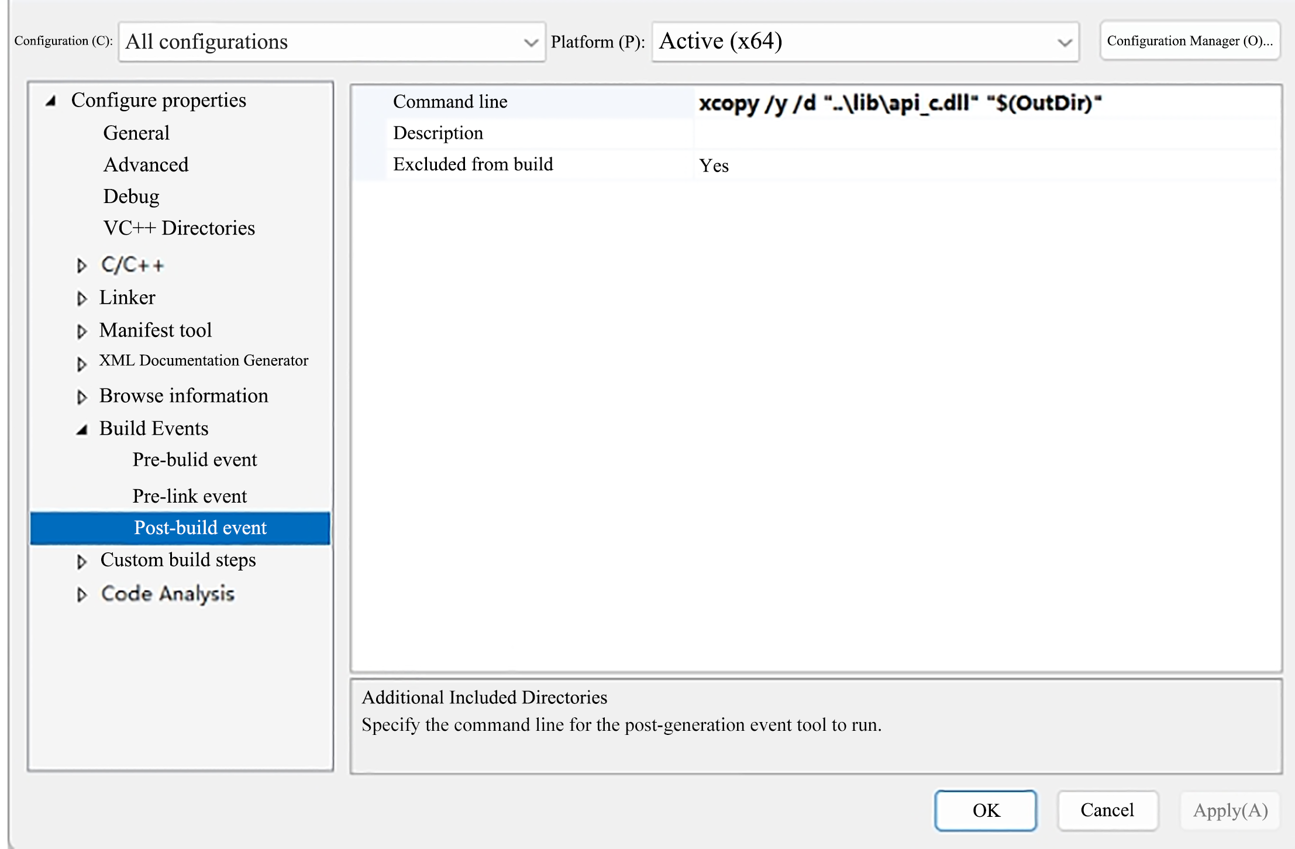This screenshot has height=849, width=1295.
Task: Expand XML Documentation Generator node arrow
Action: (81, 364)
